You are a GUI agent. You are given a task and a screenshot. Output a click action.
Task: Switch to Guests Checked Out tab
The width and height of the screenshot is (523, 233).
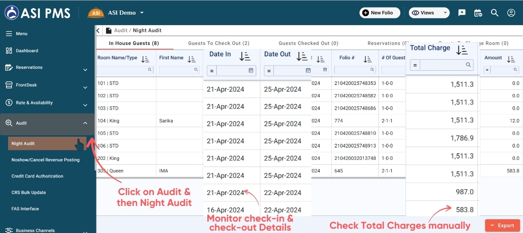coord(308,43)
